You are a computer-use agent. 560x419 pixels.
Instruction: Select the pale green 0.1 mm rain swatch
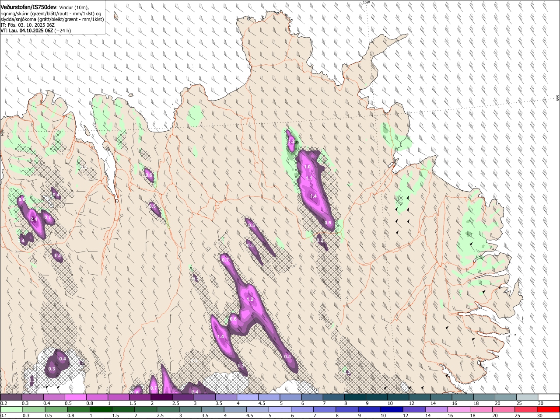[11, 410]
